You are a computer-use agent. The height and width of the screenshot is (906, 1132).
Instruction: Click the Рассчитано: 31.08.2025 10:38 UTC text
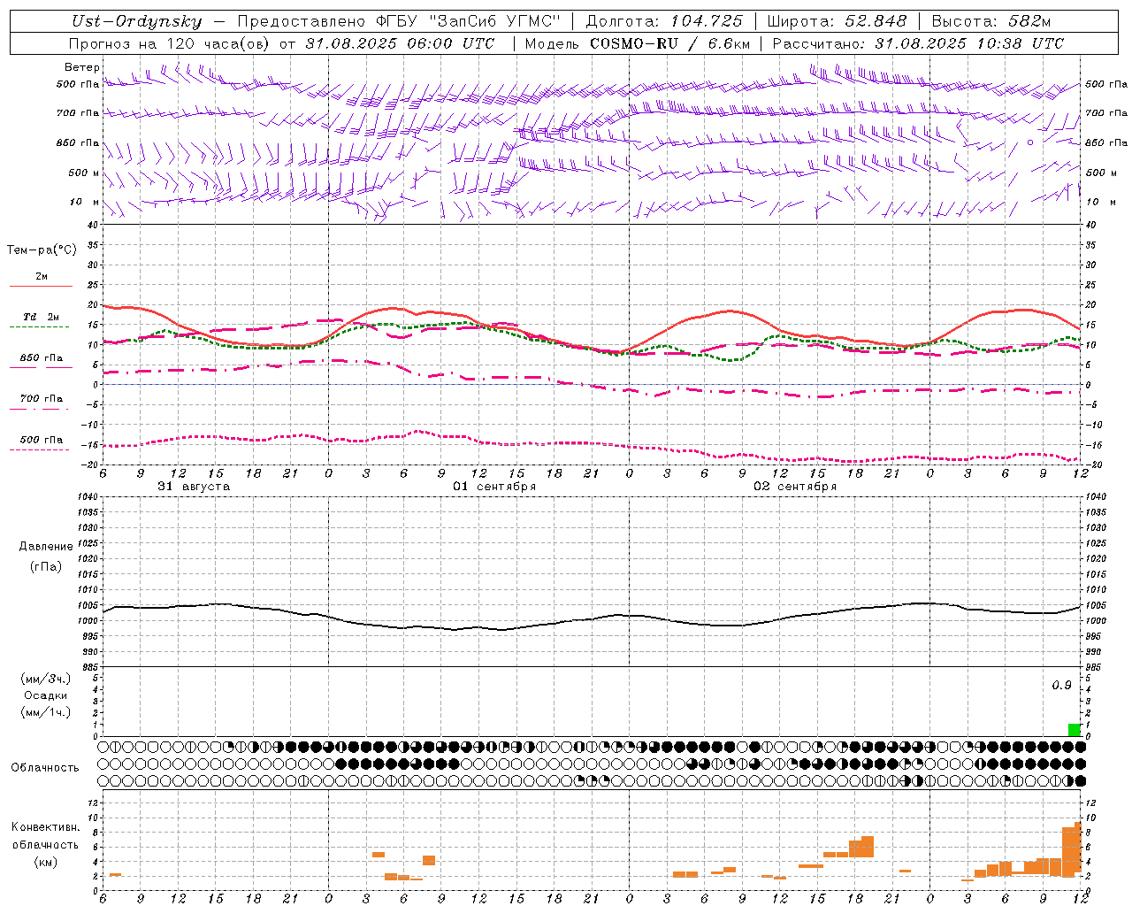pyautogui.click(x=918, y=43)
